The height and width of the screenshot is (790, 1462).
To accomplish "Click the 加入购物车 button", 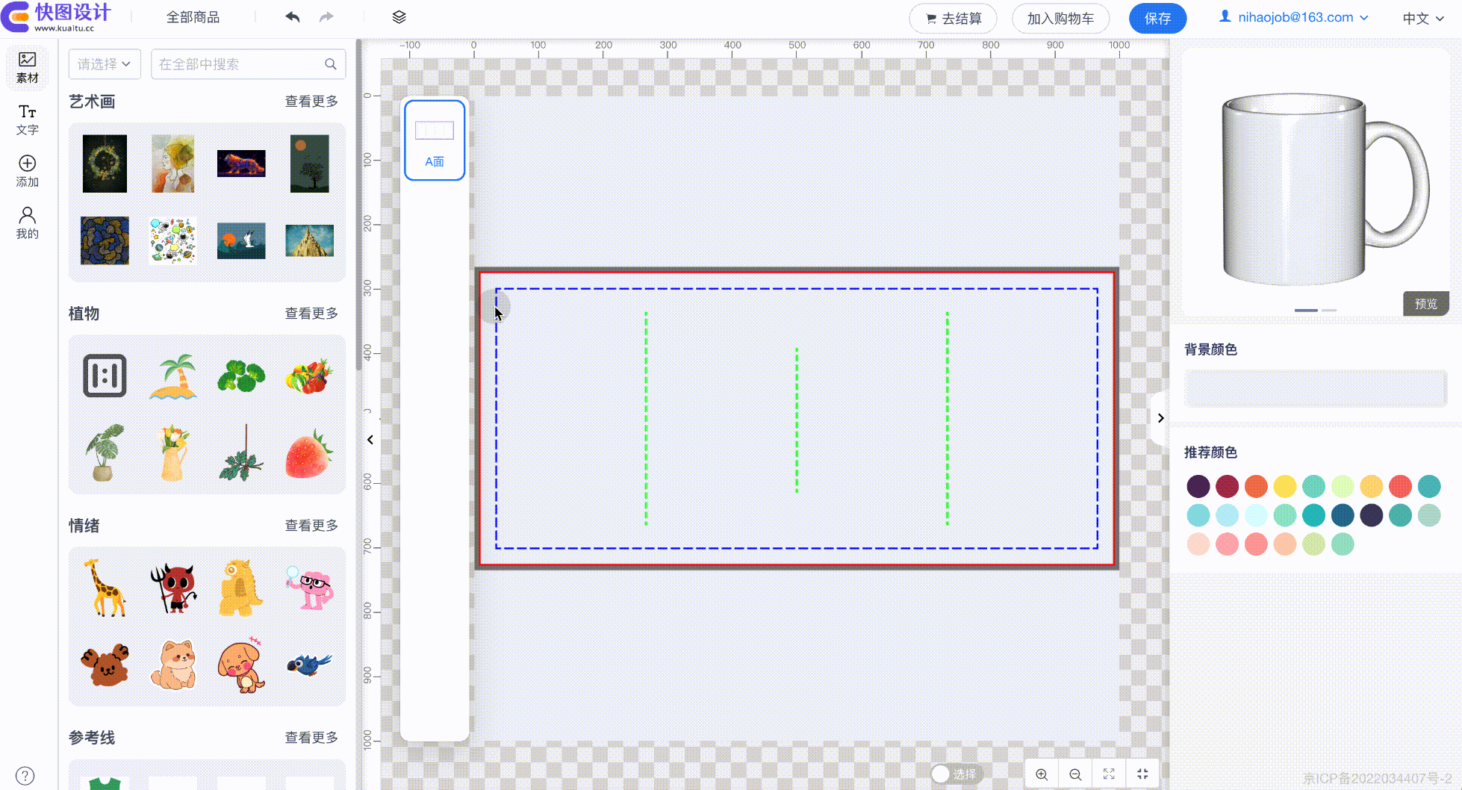I will click(x=1060, y=19).
